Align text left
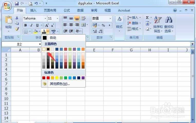 coord(65,25)
